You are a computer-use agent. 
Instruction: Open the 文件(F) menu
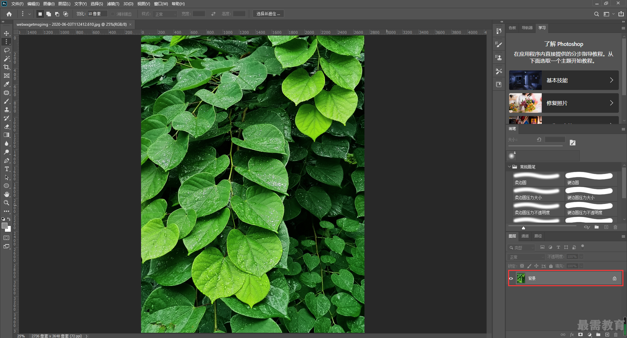(17, 4)
